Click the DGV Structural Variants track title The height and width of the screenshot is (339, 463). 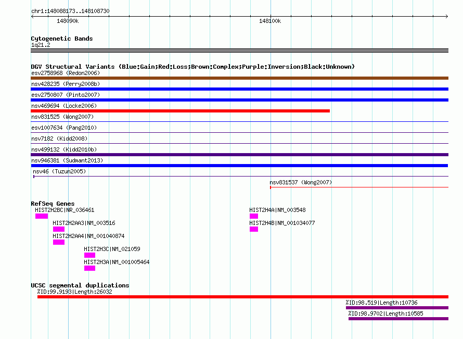coord(193,67)
